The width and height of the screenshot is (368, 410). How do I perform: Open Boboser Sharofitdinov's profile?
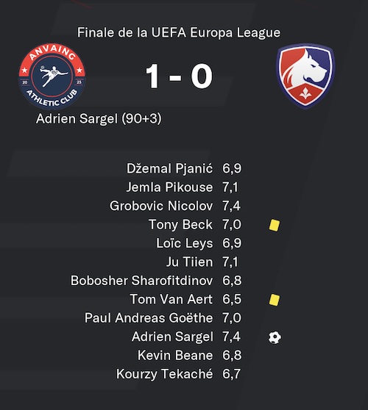pos(142,281)
